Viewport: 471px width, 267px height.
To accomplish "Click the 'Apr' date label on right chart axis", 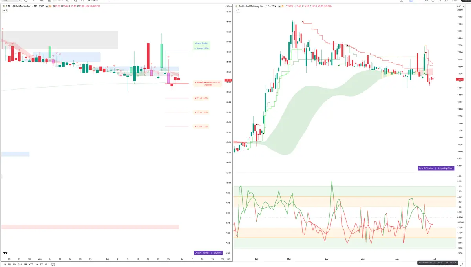I will [326, 259].
